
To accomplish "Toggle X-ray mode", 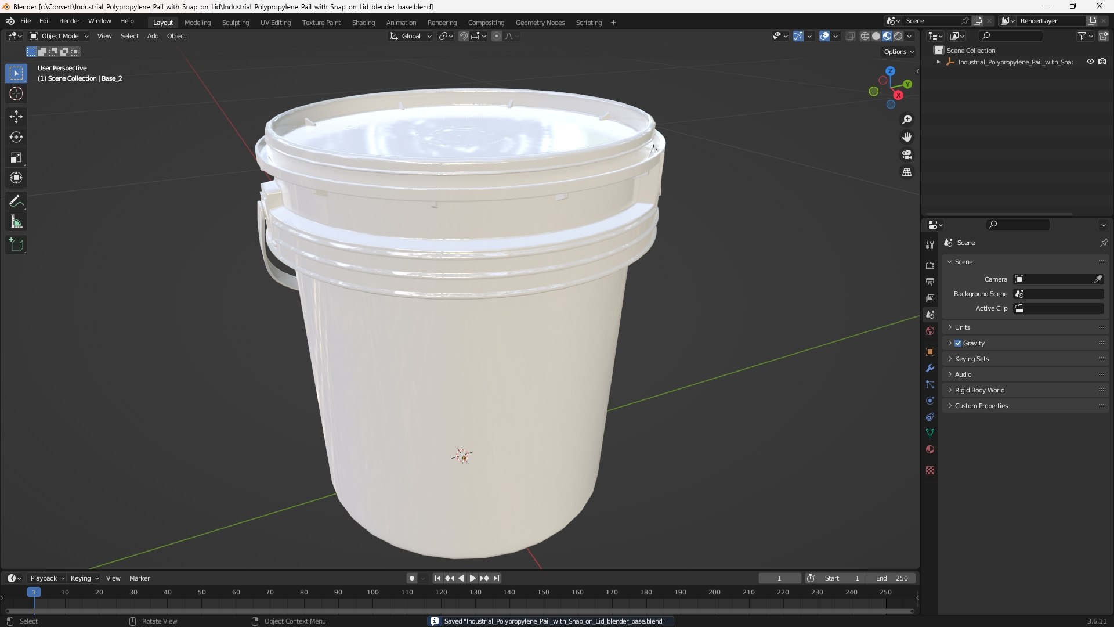I will (850, 36).
